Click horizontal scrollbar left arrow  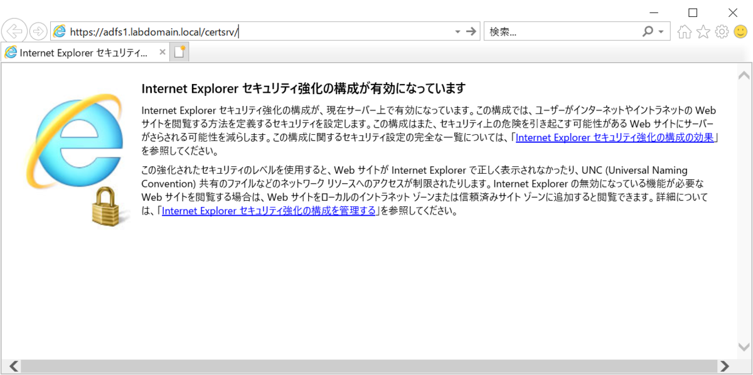[x=13, y=366]
